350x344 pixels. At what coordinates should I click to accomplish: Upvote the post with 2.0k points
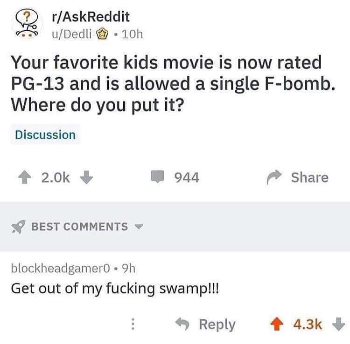coord(25,177)
